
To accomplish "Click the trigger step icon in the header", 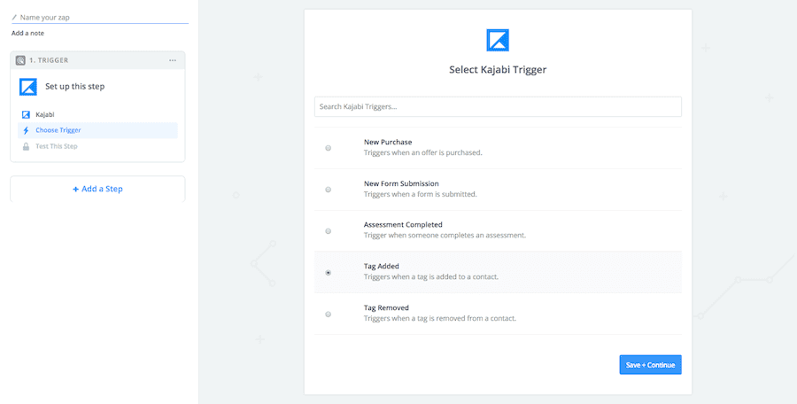I will 20,60.
